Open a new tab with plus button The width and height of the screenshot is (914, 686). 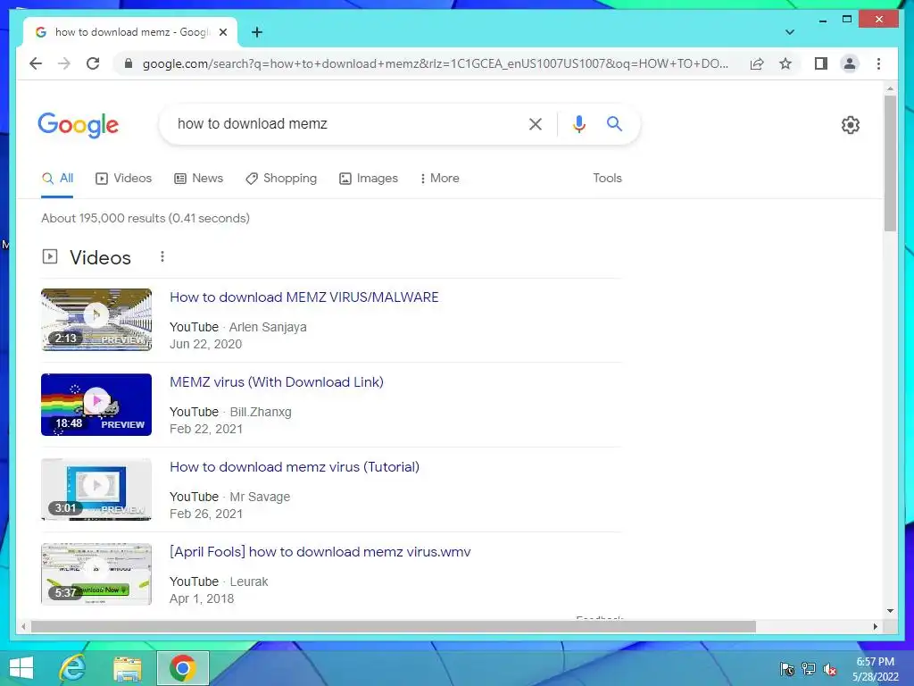[x=257, y=32]
